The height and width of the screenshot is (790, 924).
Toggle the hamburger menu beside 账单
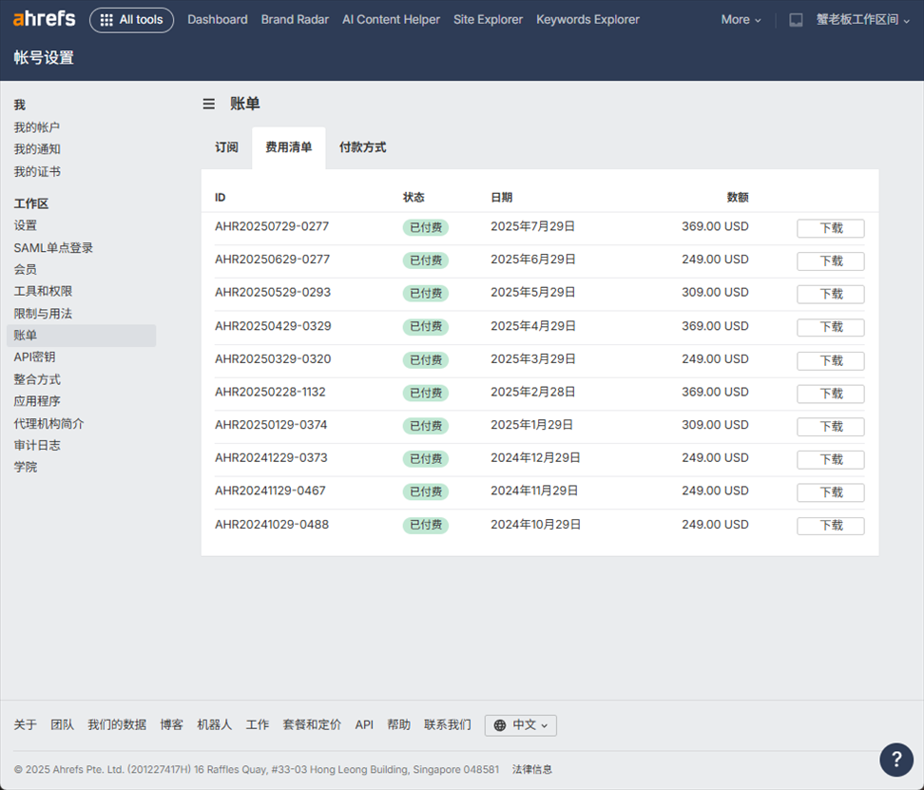(208, 104)
